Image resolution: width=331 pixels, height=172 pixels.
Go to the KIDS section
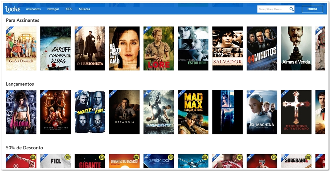point(69,9)
